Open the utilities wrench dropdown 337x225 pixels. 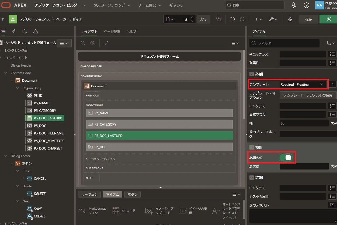(273, 19)
